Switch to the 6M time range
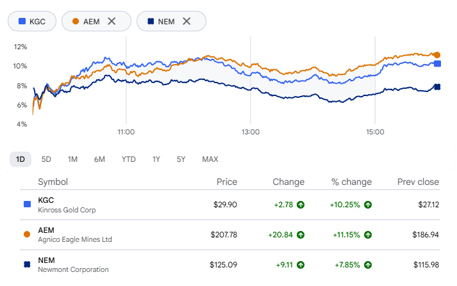 (x=99, y=159)
